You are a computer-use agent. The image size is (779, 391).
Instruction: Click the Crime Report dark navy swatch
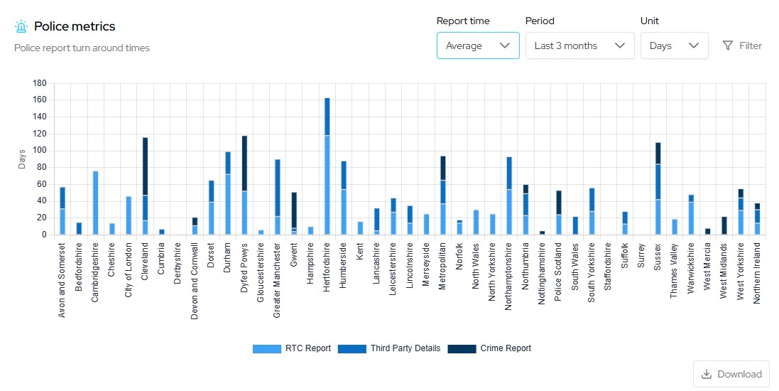(462, 348)
